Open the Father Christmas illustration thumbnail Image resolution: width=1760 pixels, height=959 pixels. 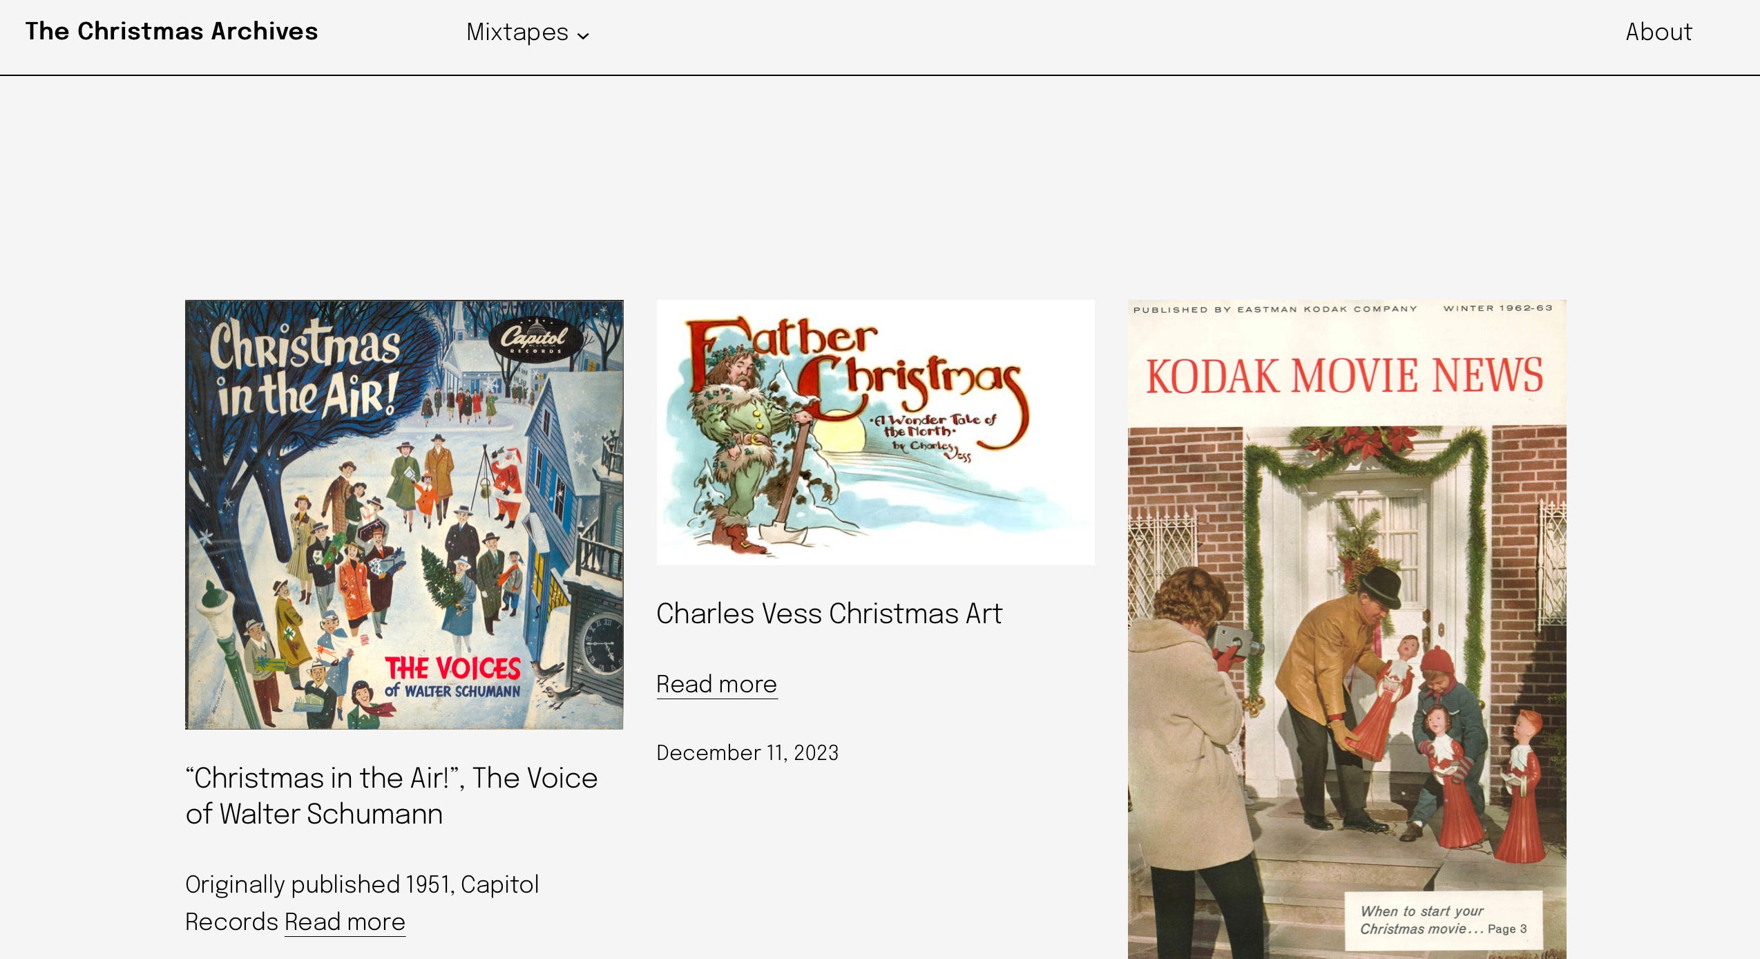pyautogui.click(x=875, y=433)
